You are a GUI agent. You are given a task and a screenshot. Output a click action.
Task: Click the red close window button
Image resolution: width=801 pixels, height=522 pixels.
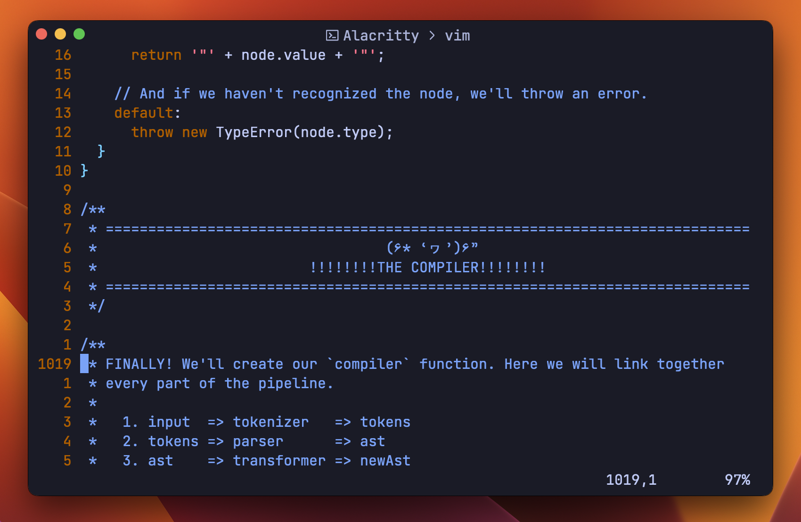[x=41, y=34]
